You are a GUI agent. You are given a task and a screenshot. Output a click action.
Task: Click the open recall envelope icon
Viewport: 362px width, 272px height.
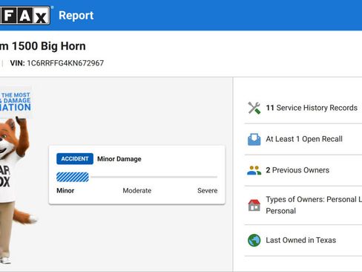[254, 139]
